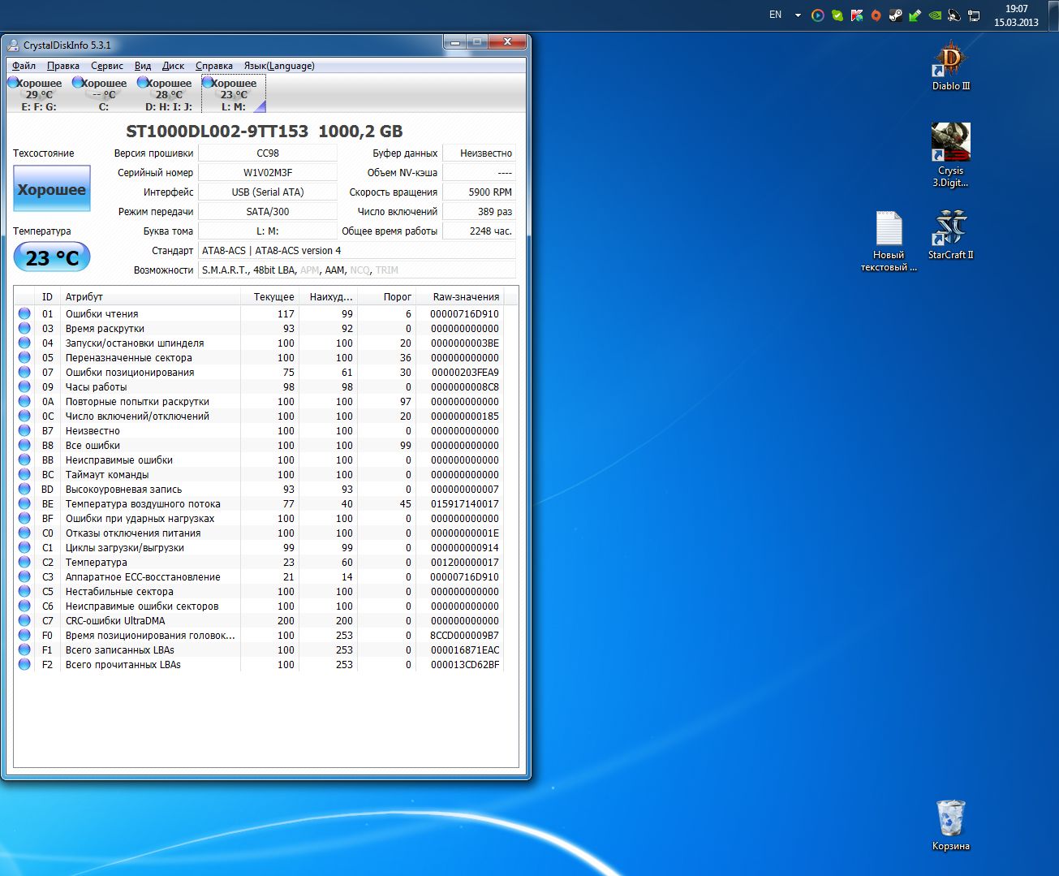This screenshot has width=1059, height=876.
Task: Click status circle of Всего прочитанных LBAs row
Action: [x=24, y=664]
